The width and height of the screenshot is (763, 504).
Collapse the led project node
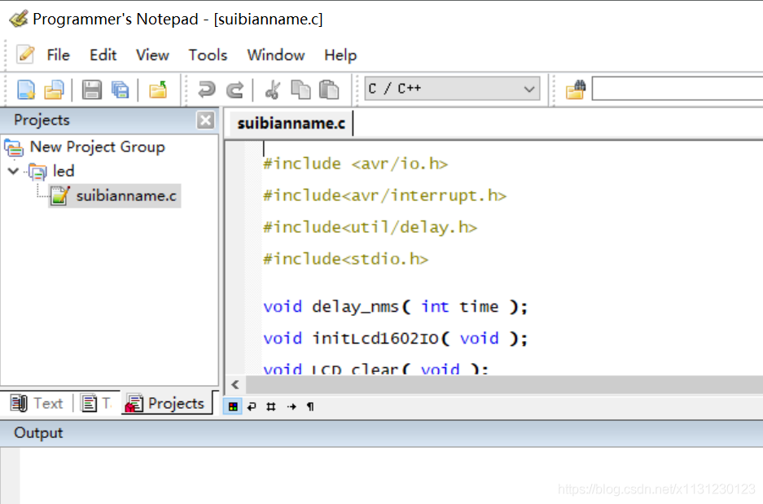point(14,171)
